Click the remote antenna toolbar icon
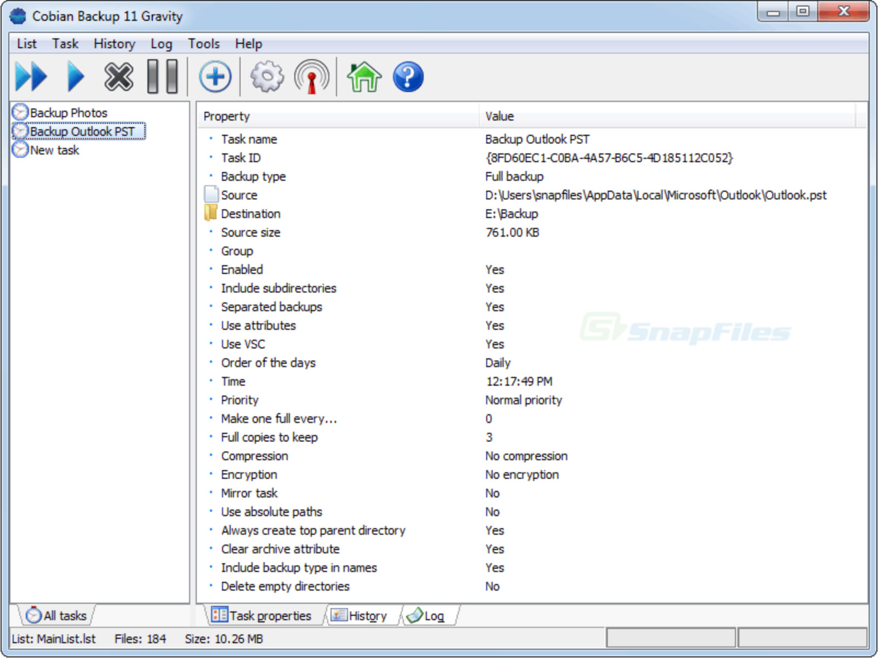The height and width of the screenshot is (658, 878). 311,77
